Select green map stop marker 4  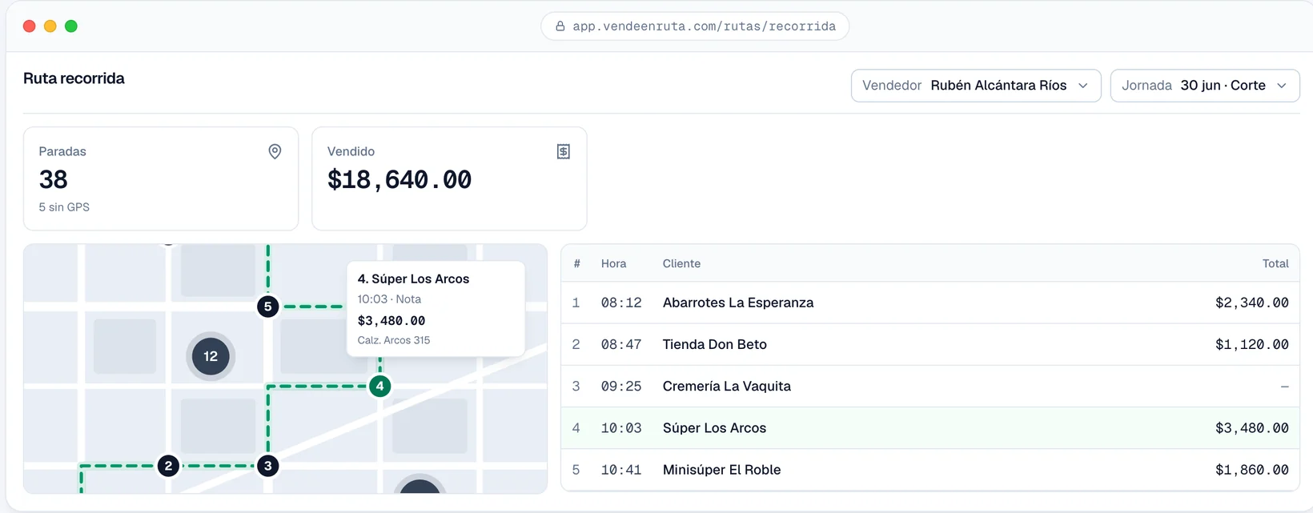click(x=379, y=386)
